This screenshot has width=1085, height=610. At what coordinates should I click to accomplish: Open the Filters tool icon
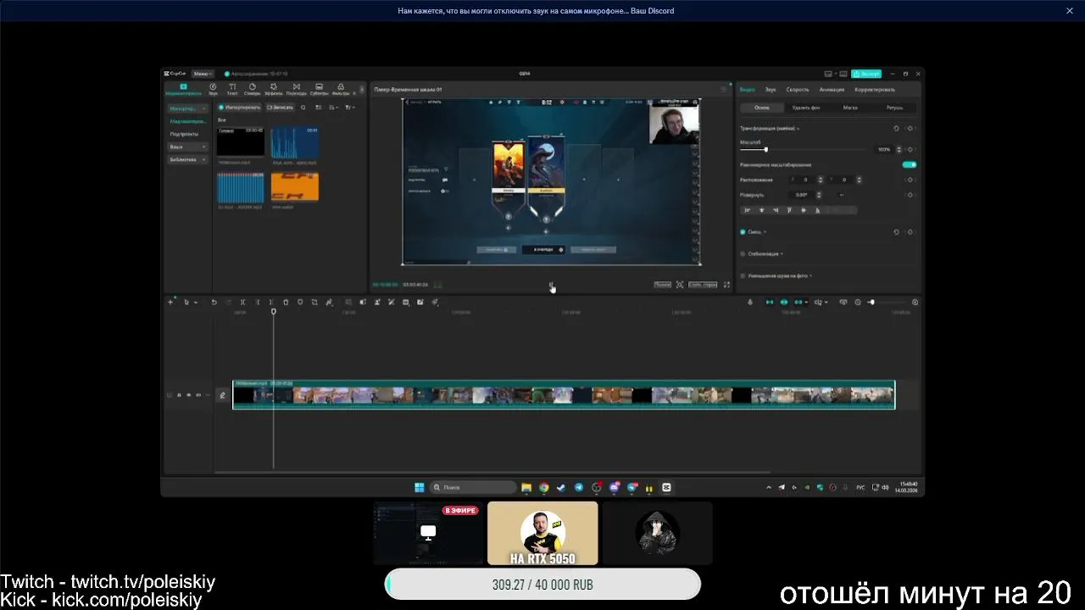coord(340,88)
